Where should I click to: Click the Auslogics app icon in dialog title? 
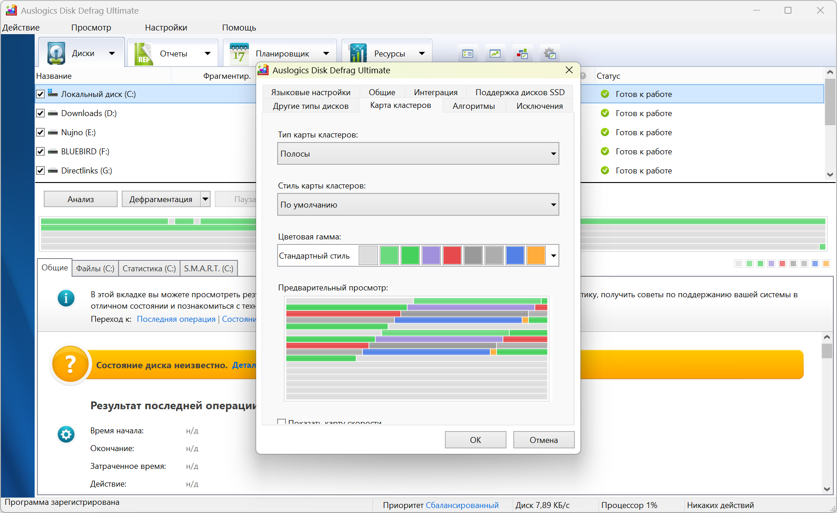coord(263,70)
